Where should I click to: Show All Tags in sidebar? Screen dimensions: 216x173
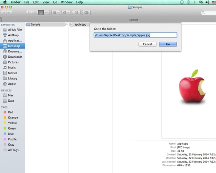(x=13, y=150)
